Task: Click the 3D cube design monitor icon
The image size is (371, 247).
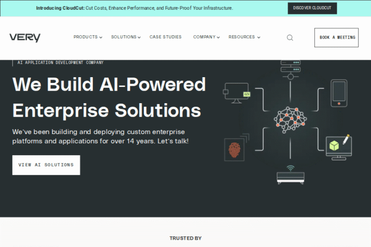Action: [339, 147]
